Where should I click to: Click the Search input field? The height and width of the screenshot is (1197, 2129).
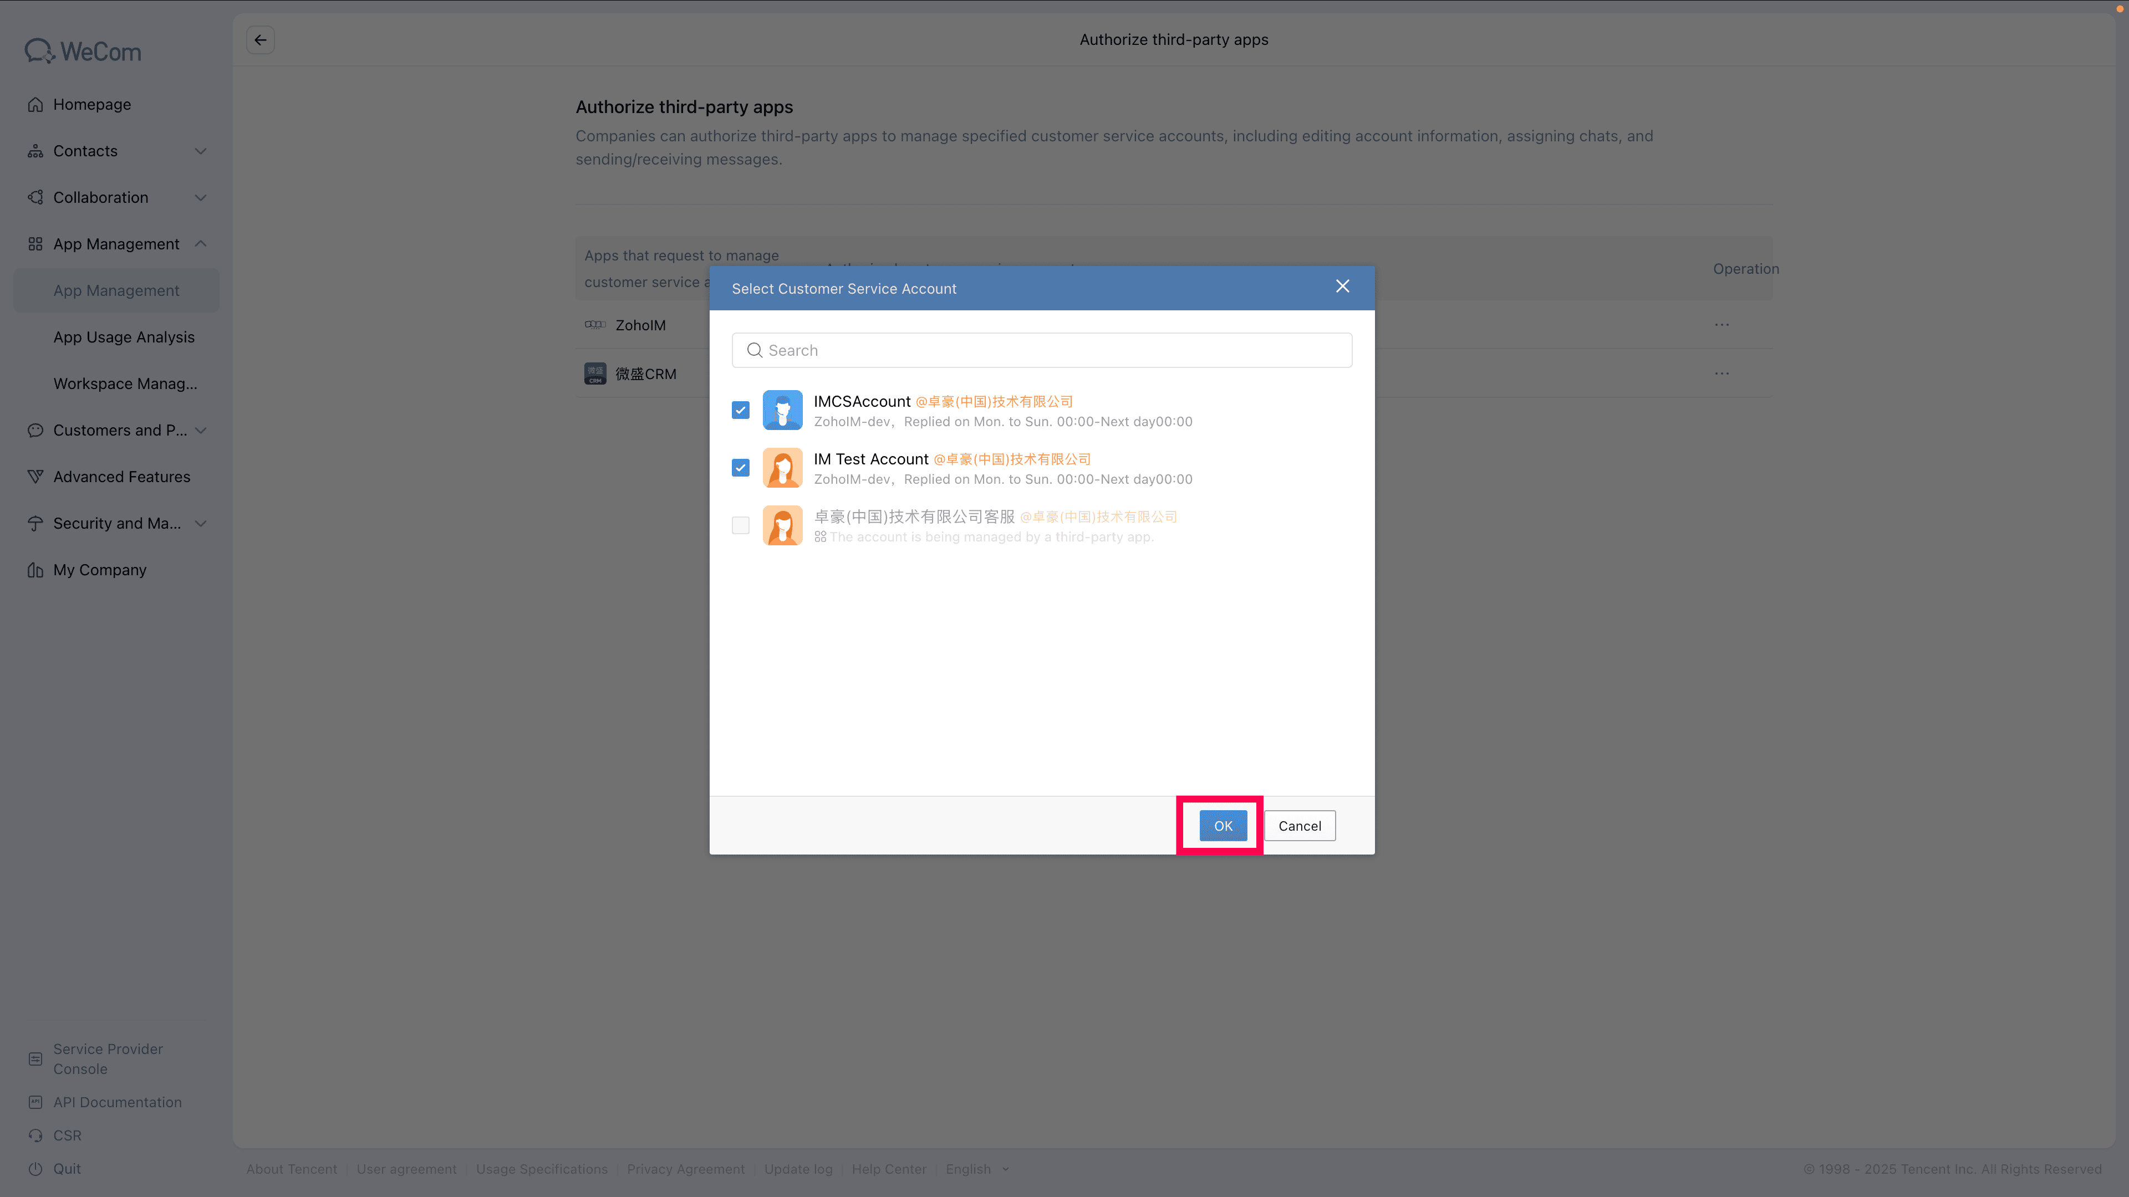(x=1041, y=350)
